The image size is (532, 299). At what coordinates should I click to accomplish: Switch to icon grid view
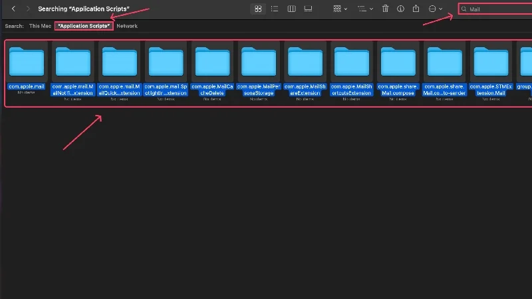point(258,9)
